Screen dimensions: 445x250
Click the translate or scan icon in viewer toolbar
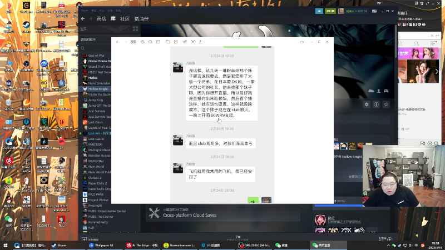[193, 42]
